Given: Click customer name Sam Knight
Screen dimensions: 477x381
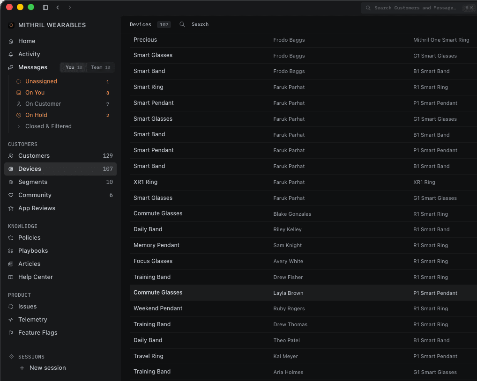Looking at the screenshot, I should (x=288, y=245).
